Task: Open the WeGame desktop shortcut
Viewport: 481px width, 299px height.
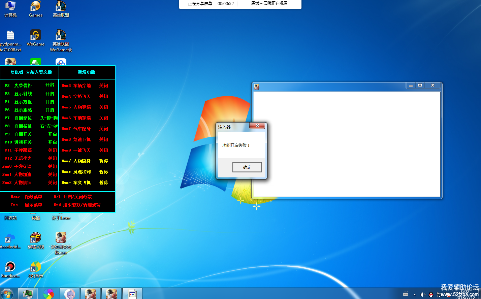Action: click(35, 38)
